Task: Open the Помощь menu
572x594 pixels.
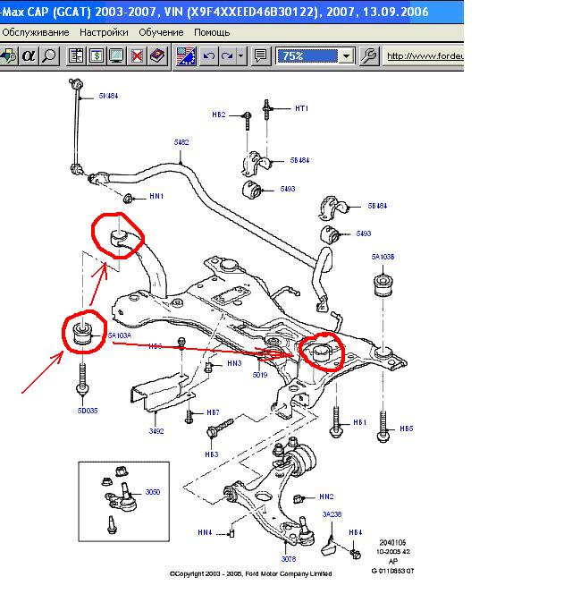Action: pyautogui.click(x=212, y=32)
